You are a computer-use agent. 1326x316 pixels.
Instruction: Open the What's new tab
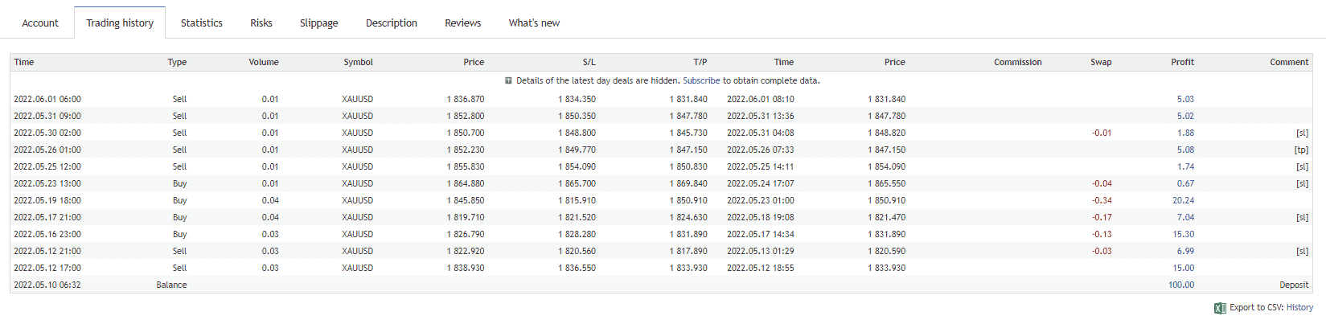coord(534,23)
